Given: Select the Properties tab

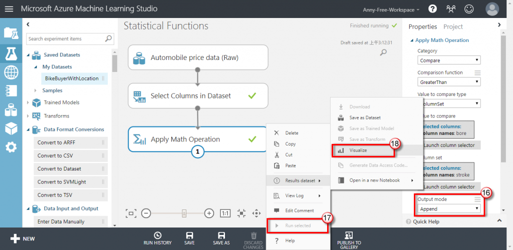Looking at the screenshot, I should tap(423, 27).
